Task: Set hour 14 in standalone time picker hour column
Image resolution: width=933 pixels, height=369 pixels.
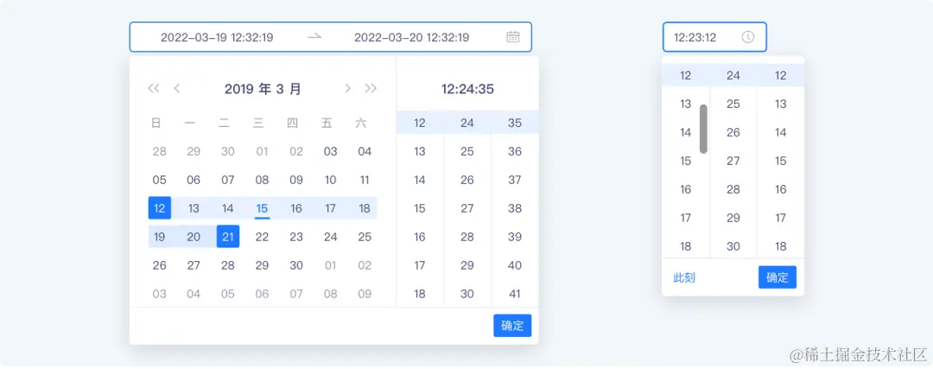Action: click(685, 132)
